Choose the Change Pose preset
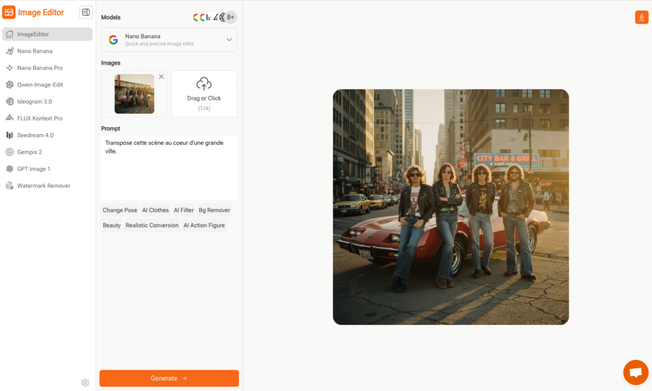 120,210
